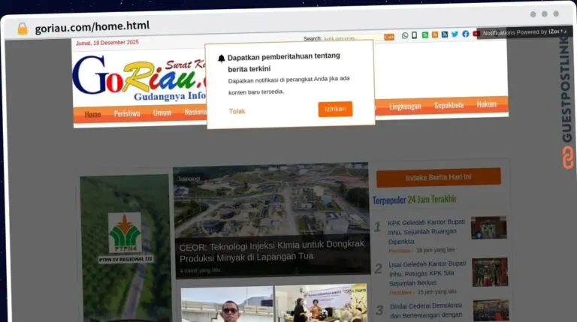Click Tolak to decline notifications
The image size is (577, 322).
point(237,111)
